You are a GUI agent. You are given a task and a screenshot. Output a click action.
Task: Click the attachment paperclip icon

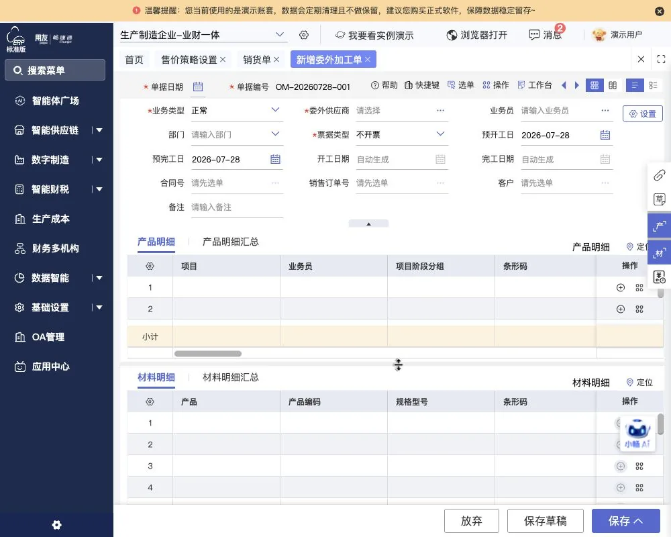(659, 175)
